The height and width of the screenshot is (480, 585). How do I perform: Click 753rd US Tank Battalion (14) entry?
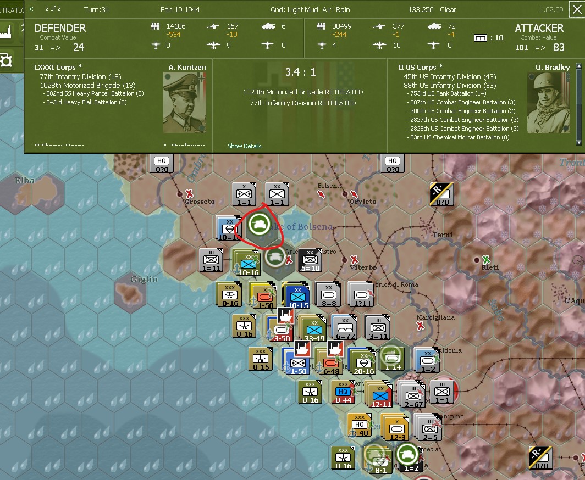[x=446, y=93]
